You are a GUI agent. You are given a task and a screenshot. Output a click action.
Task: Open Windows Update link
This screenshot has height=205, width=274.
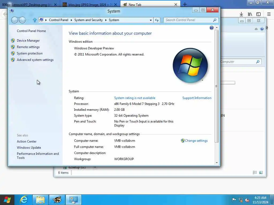(29, 147)
